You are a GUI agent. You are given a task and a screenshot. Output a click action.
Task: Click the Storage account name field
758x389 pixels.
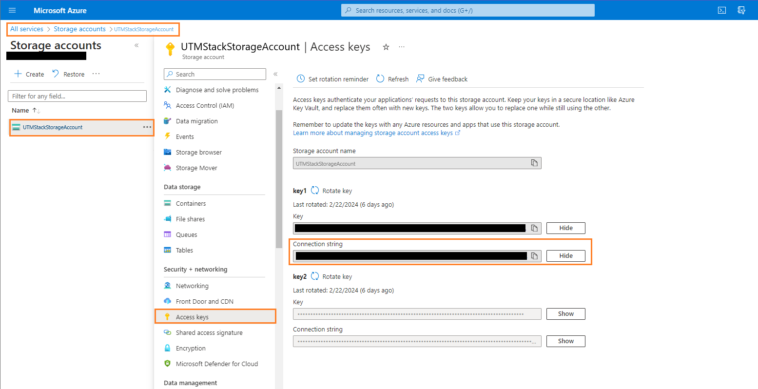coord(417,163)
